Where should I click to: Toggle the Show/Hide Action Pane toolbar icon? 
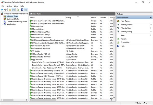tap(26, 10)
